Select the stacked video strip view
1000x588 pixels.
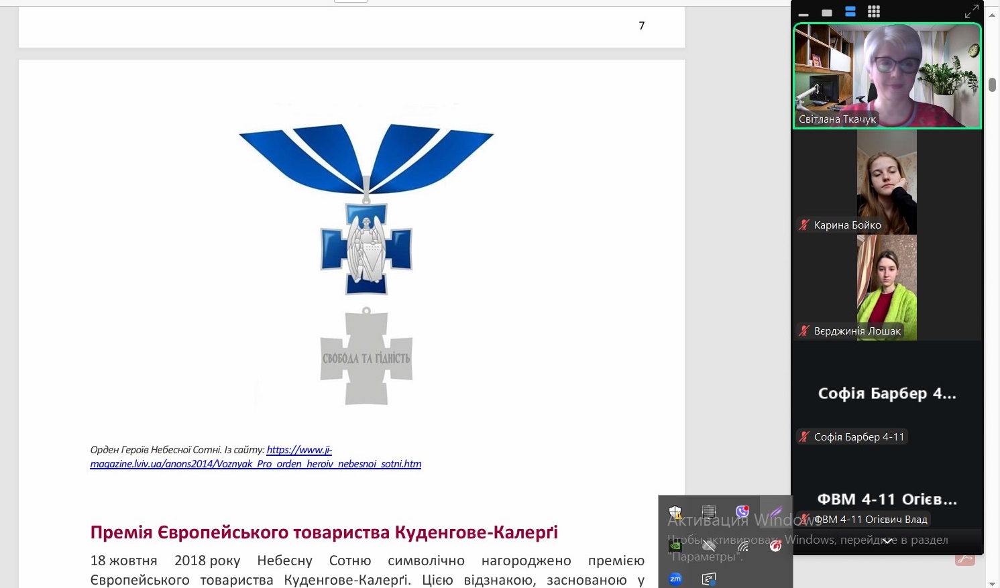pos(850,11)
